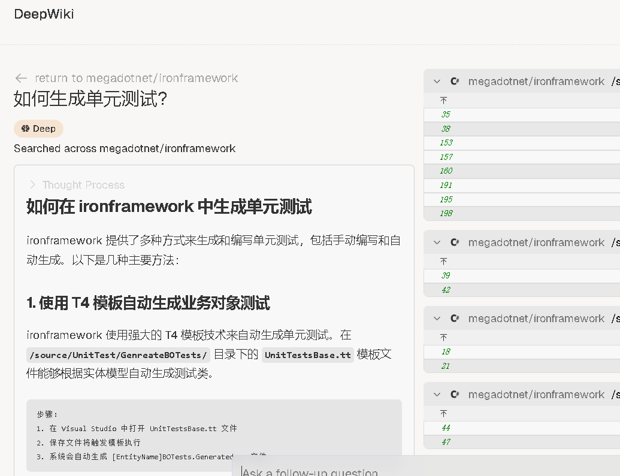Select line number 38

[446, 129]
